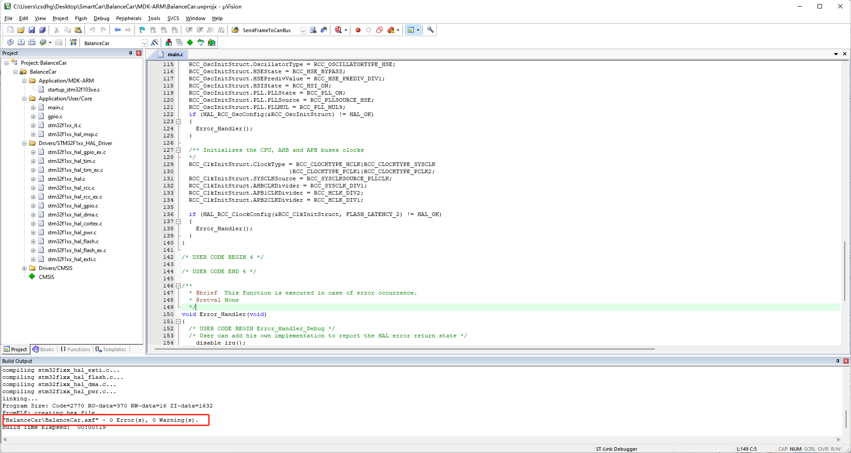Screen dimensions: 851x453
Task: Collapse the code fold at line 123
Action: pyautogui.click(x=178, y=121)
